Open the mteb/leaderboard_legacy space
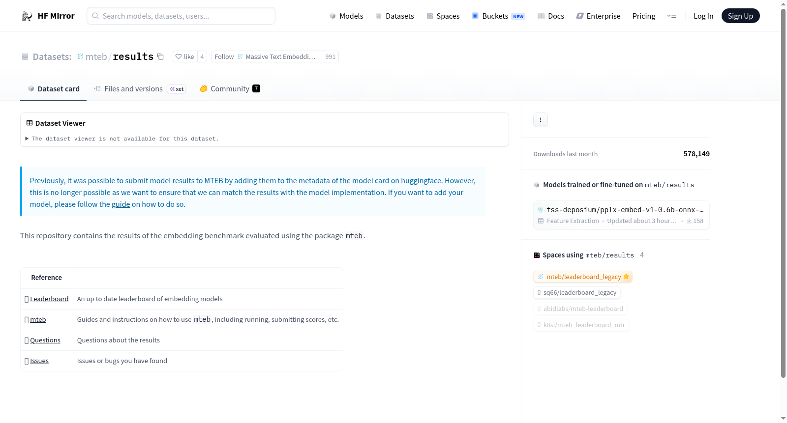Screen dimensions: 787x423 tap(583, 277)
